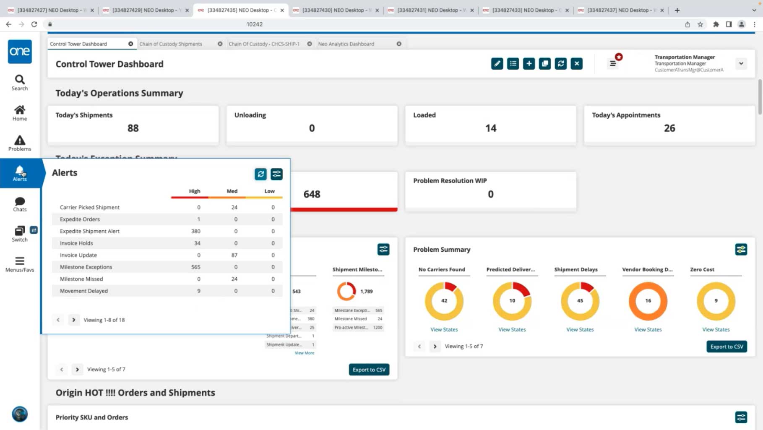Click View States under No Carriers Found
Screen dimensions: 763x430
pos(444,330)
